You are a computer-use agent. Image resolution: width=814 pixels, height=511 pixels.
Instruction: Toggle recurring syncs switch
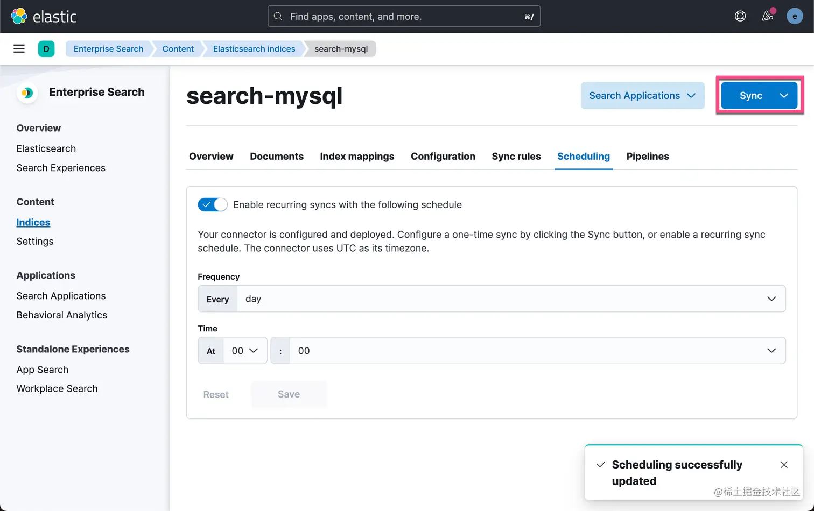[x=213, y=205]
